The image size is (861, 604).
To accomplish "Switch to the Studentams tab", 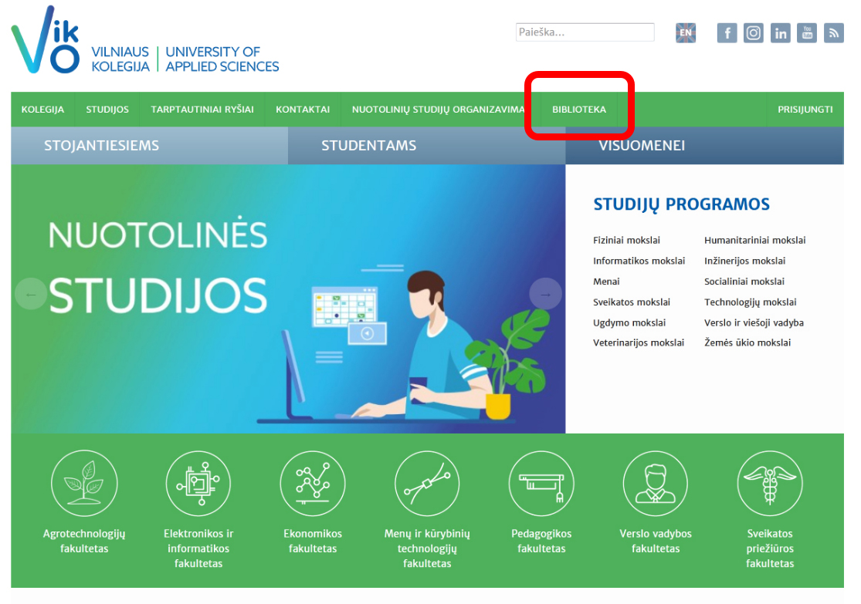I will [369, 146].
